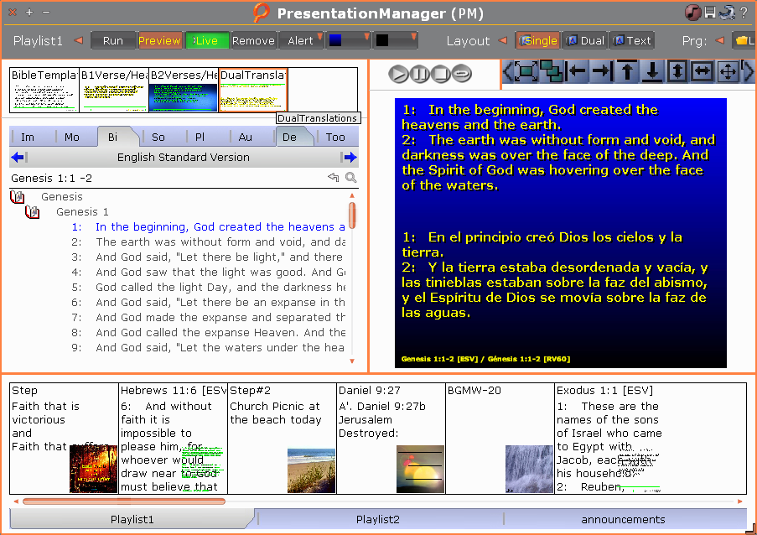
Task: Click the Alert button
Action: click(300, 39)
